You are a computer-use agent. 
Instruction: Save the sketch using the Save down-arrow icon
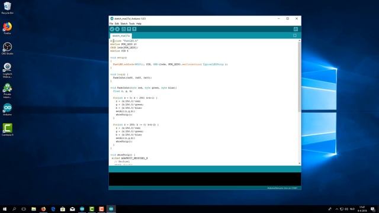134,29
